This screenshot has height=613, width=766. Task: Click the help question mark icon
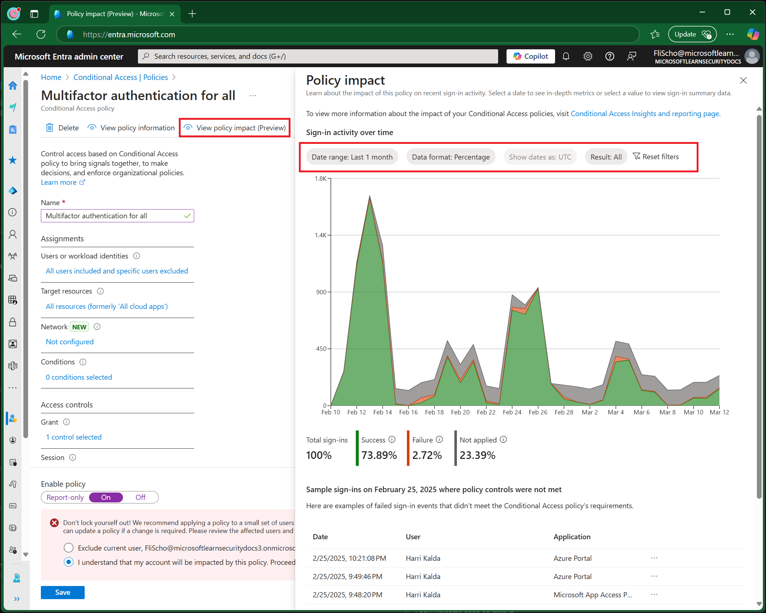coord(609,56)
